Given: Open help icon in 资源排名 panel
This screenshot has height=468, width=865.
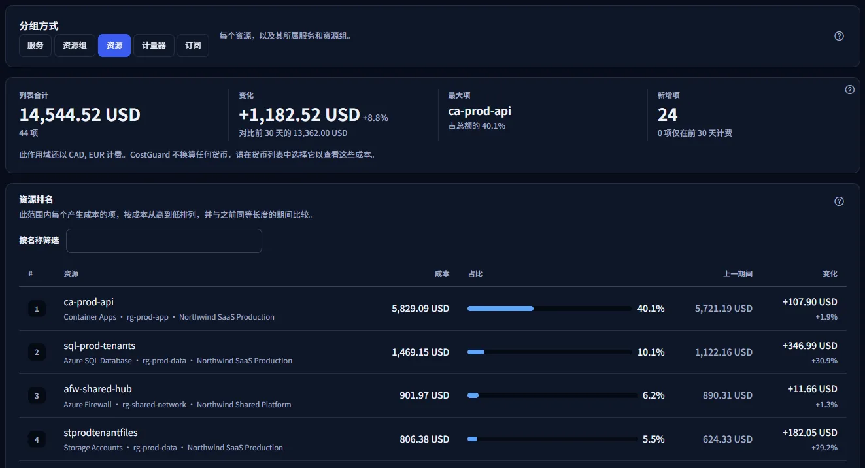Looking at the screenshot, I should click(839, 201).
